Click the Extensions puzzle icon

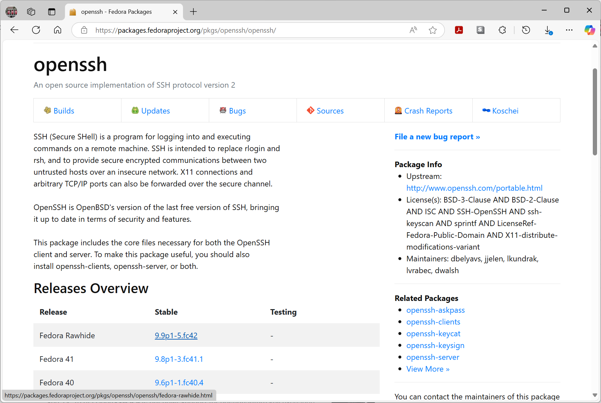coord(502,30)
